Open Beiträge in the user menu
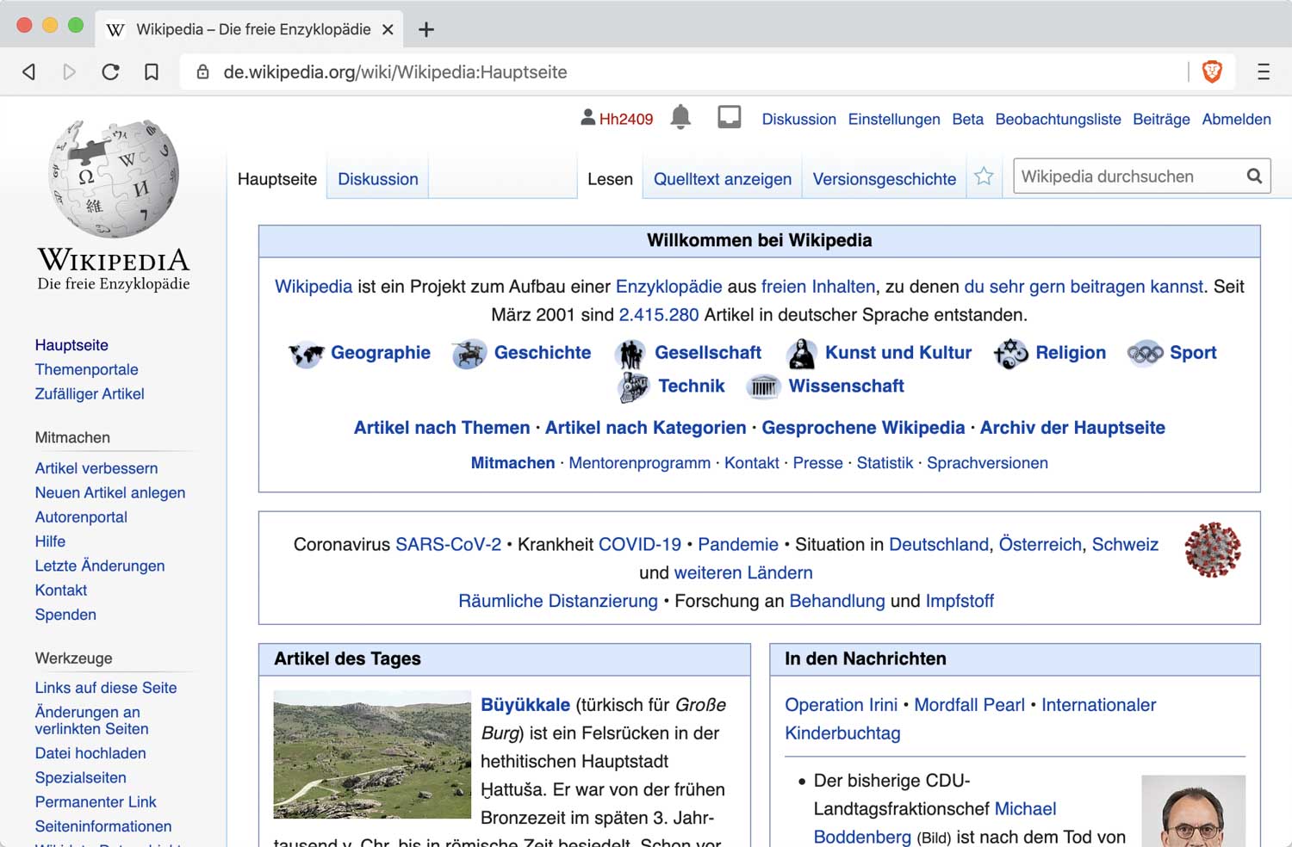Image resolution: width=1292 pixels, height=847 pixels. click(1161, 119)
